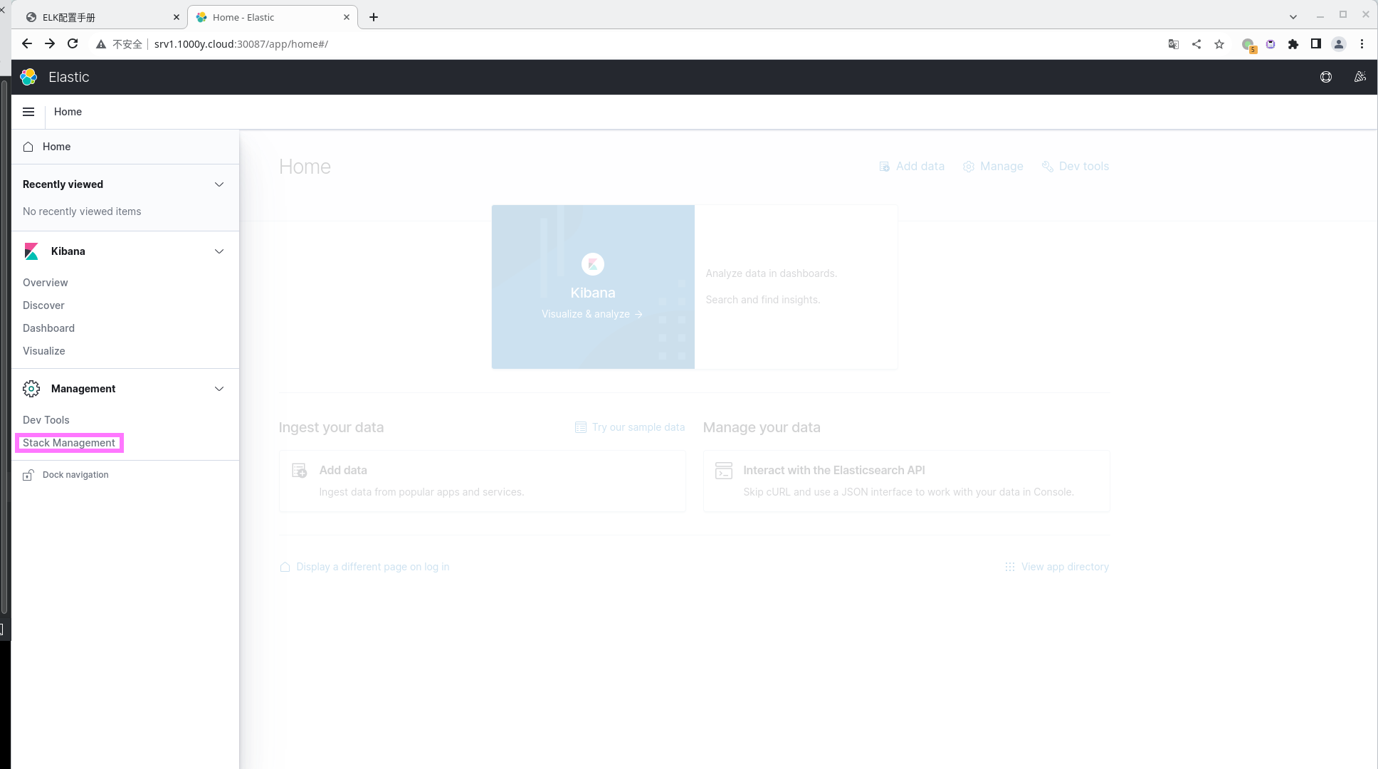Click the purple extension icon

[x=1271, y=44]
